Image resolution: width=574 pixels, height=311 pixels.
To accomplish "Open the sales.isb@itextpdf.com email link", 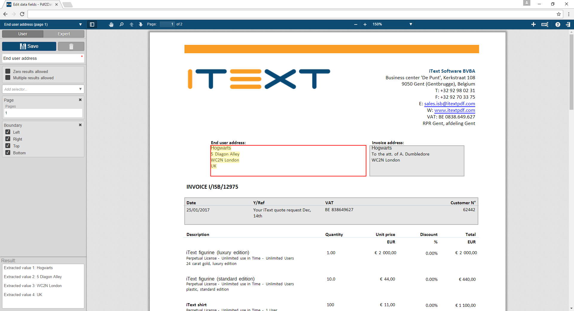I will point(449,104).
